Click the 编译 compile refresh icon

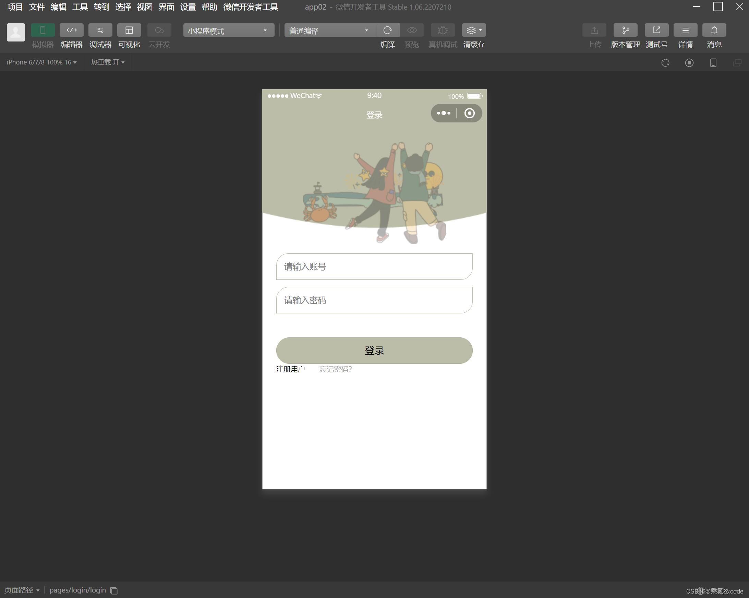point(387,30)
